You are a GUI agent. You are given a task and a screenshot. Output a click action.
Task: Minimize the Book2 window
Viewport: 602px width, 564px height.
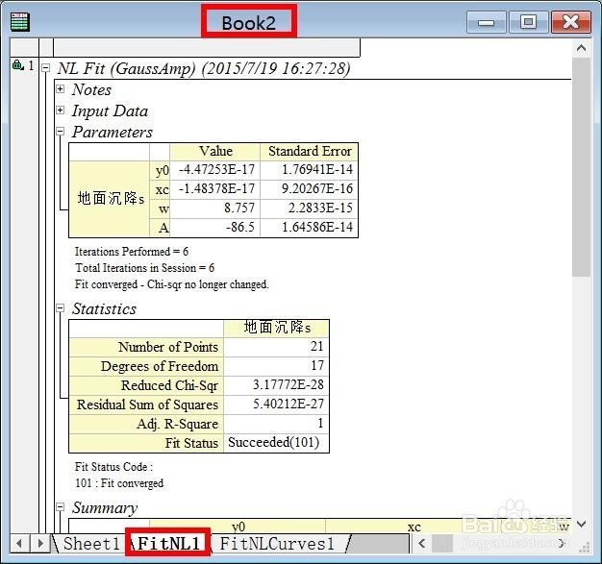click(x=486, y=22)
